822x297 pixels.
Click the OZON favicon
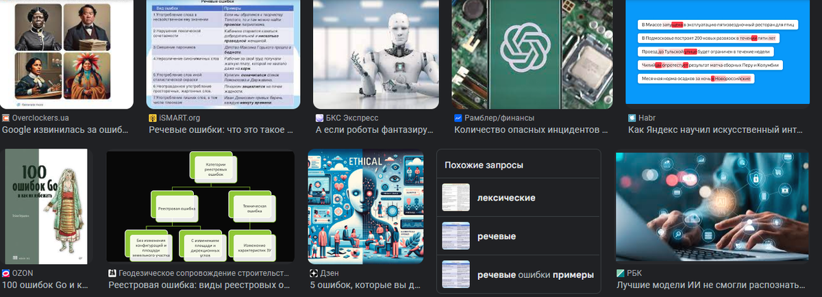(6, 273)
